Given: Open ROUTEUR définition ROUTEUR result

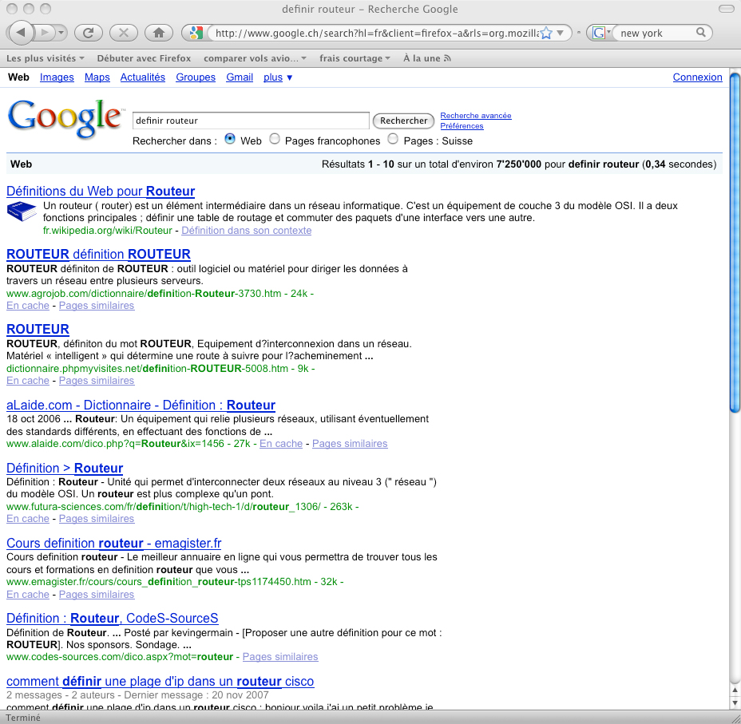Looking at the screenshot, I should tap(99, 254).
